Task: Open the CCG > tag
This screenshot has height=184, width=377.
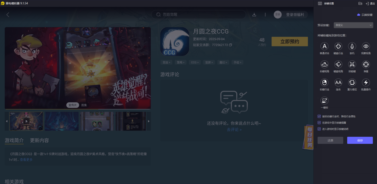Action: (x=195, y=62)
